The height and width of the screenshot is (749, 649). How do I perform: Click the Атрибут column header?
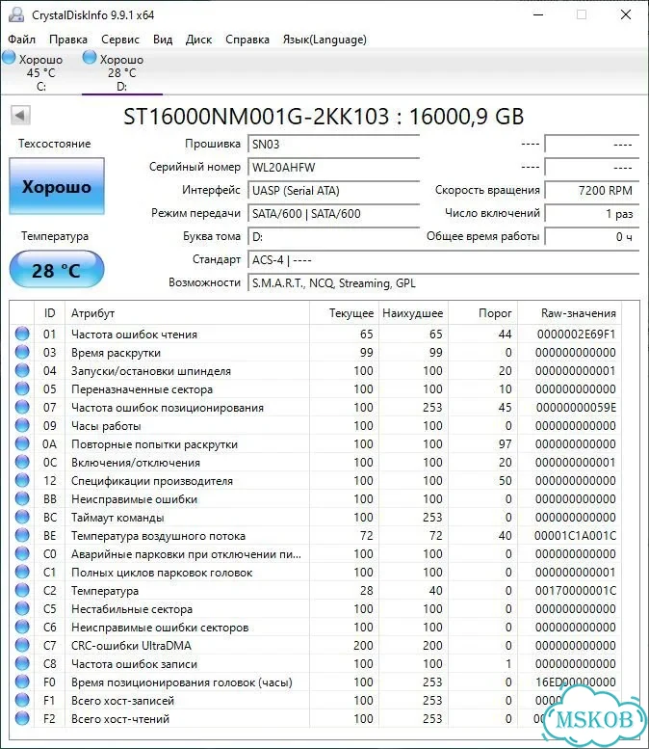point(187,313)
